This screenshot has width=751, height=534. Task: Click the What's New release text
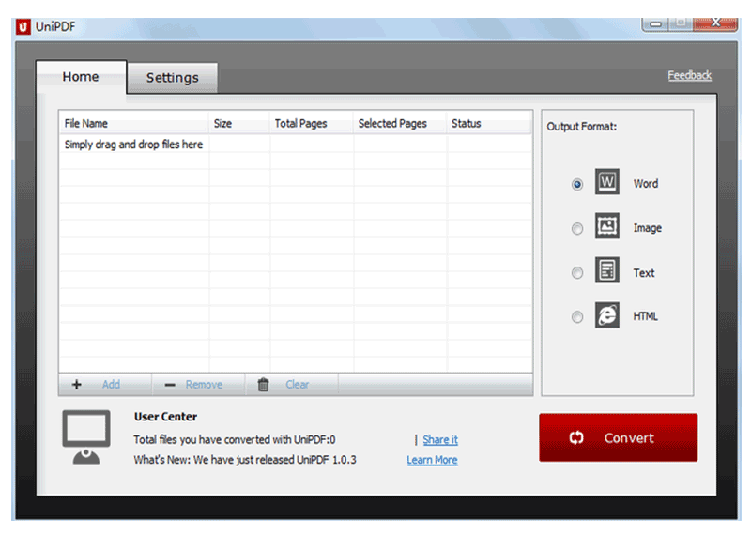[245, 460]
